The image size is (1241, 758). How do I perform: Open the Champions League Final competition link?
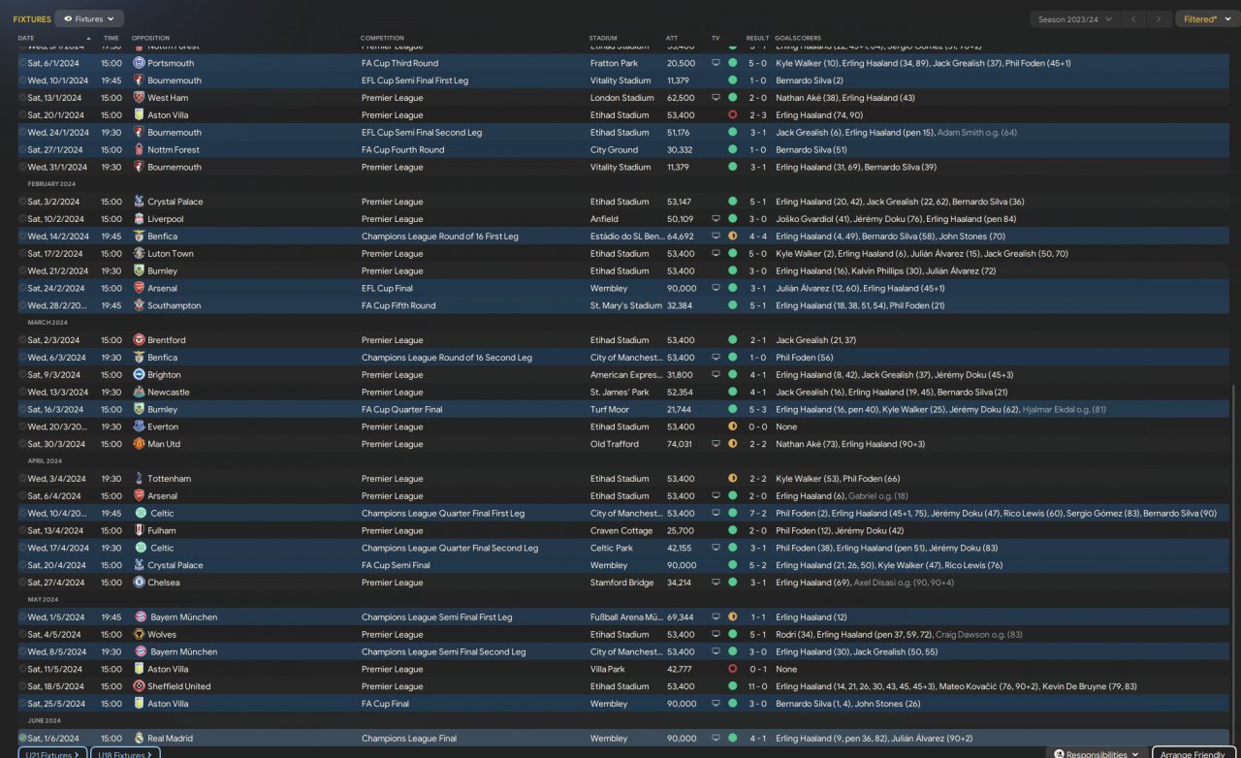point(407,739)
